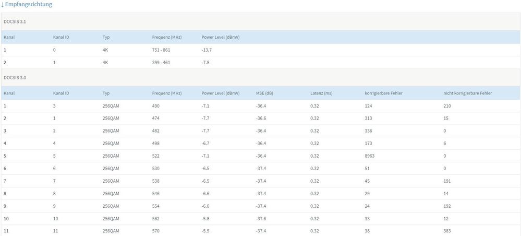Click power level -6.7 at 498 MHz
Viewport: 521px width, 236px height.
[x=205, y=144]
